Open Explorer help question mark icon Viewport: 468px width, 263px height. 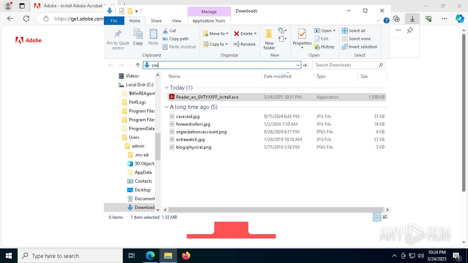coord(386,21)
